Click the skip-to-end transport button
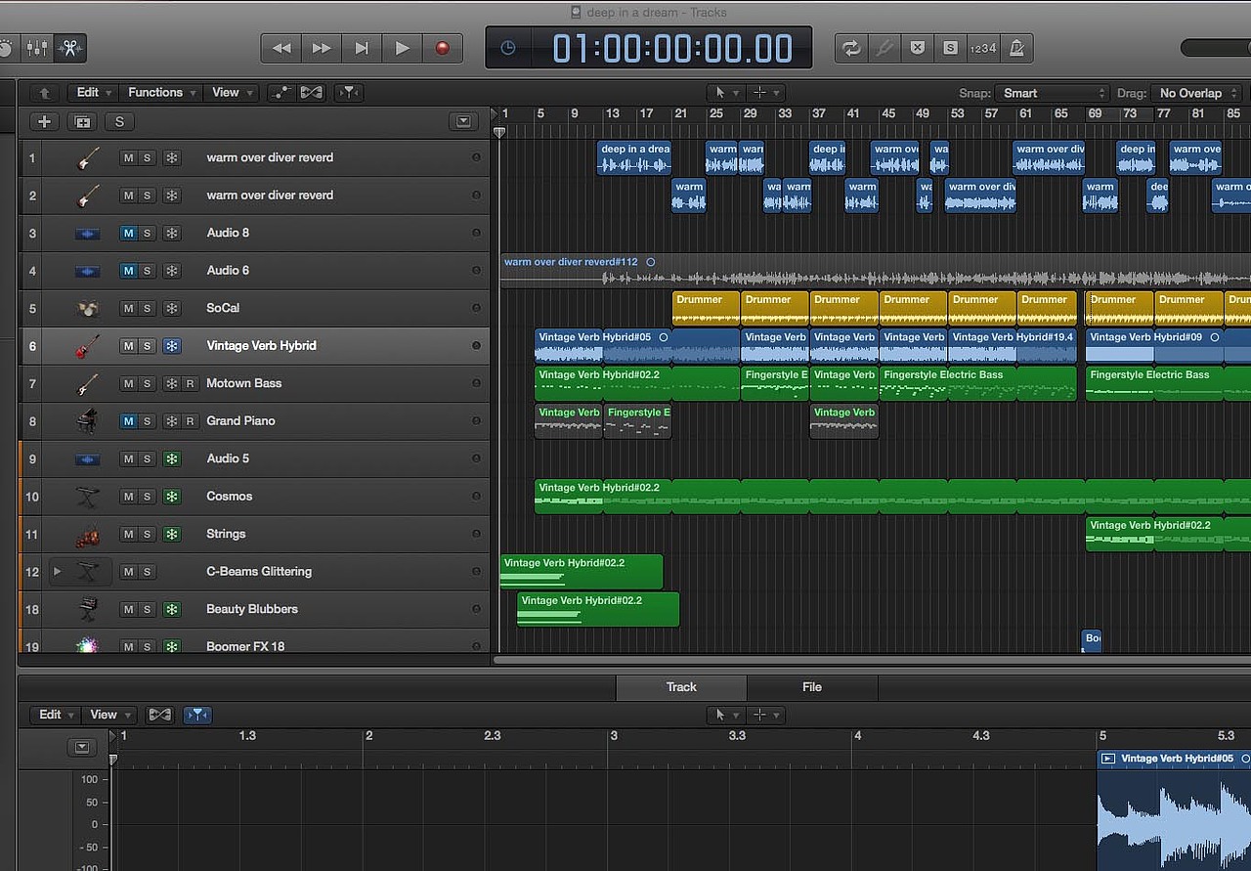Viewport: 1251px width, 871px height. 362,48
